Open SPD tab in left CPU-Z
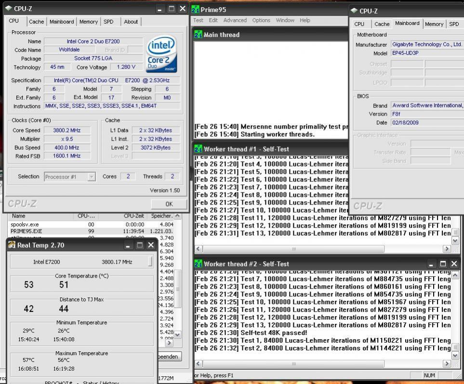464x384 pixels. 108,22
